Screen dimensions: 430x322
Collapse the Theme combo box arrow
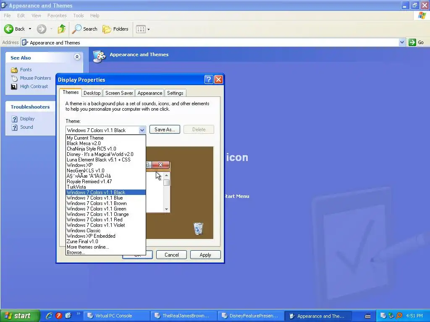tap(142, 130)
